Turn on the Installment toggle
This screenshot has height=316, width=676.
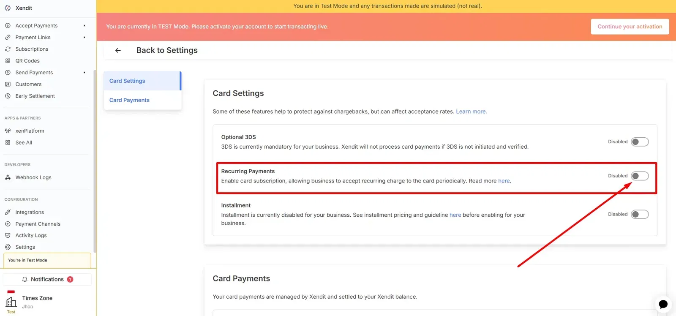point(639,215)
